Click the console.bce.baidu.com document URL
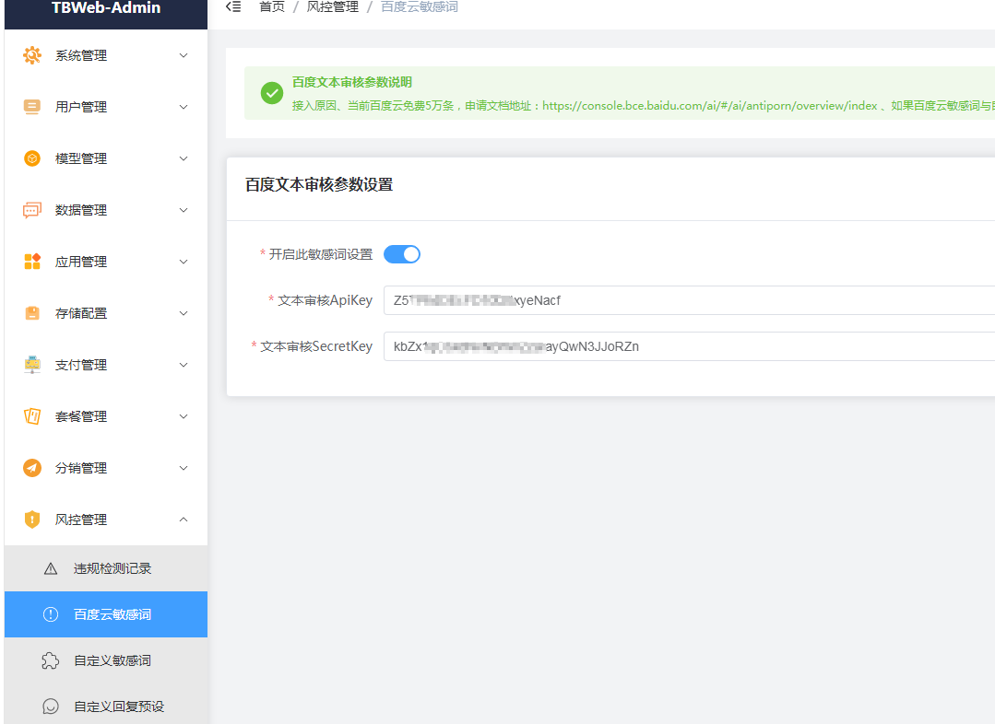Image resolution: width=995 pixels, height=724 pixels. [x=709, y=106]
